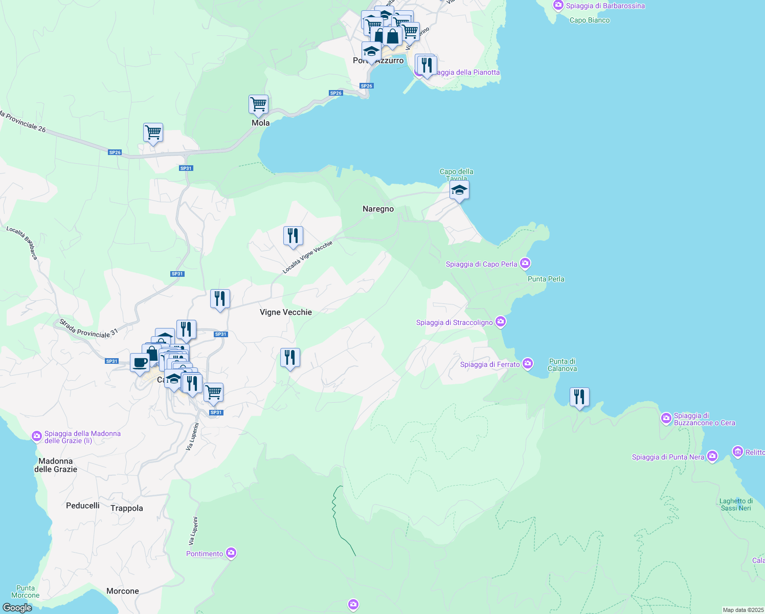Click the Trappola place label
Viewport: 765px width, 614px height.
(127, 508)
